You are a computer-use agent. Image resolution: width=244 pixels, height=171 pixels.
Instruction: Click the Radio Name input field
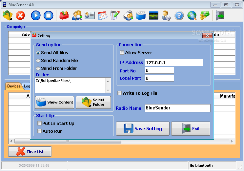pyautogui.click(x=177, y=108)
